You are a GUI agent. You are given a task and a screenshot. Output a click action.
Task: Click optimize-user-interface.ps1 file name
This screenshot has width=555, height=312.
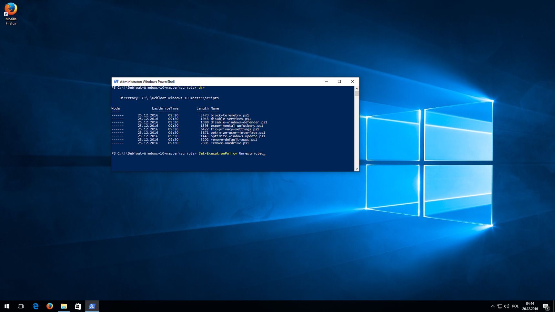point(238,133)
